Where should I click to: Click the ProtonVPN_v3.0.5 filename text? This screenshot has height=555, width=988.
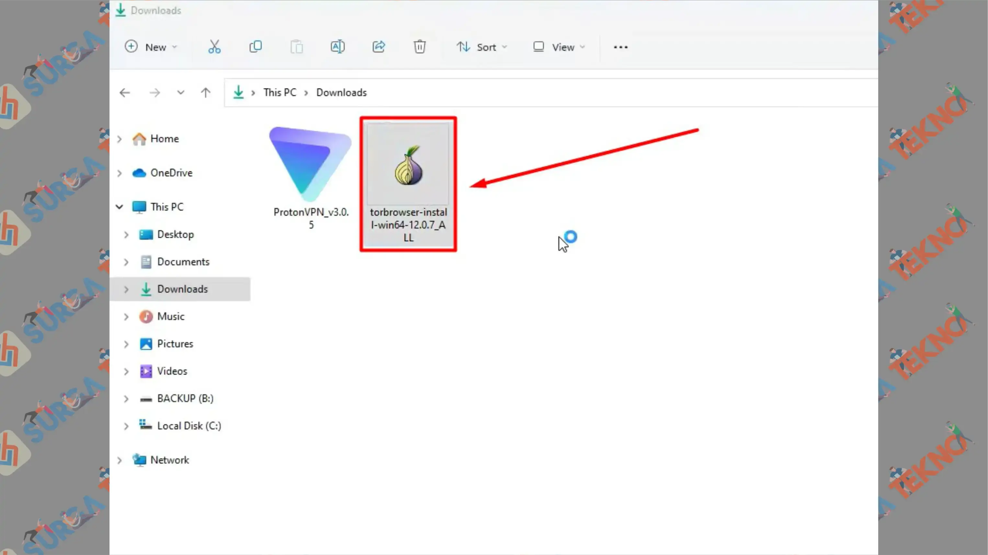pyautogui.click(x=311, y=218)
